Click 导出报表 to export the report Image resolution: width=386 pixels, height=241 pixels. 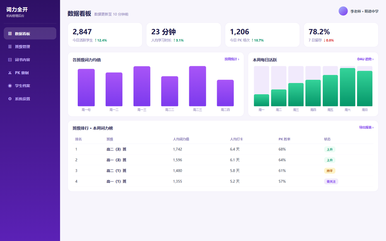[366, 127]
